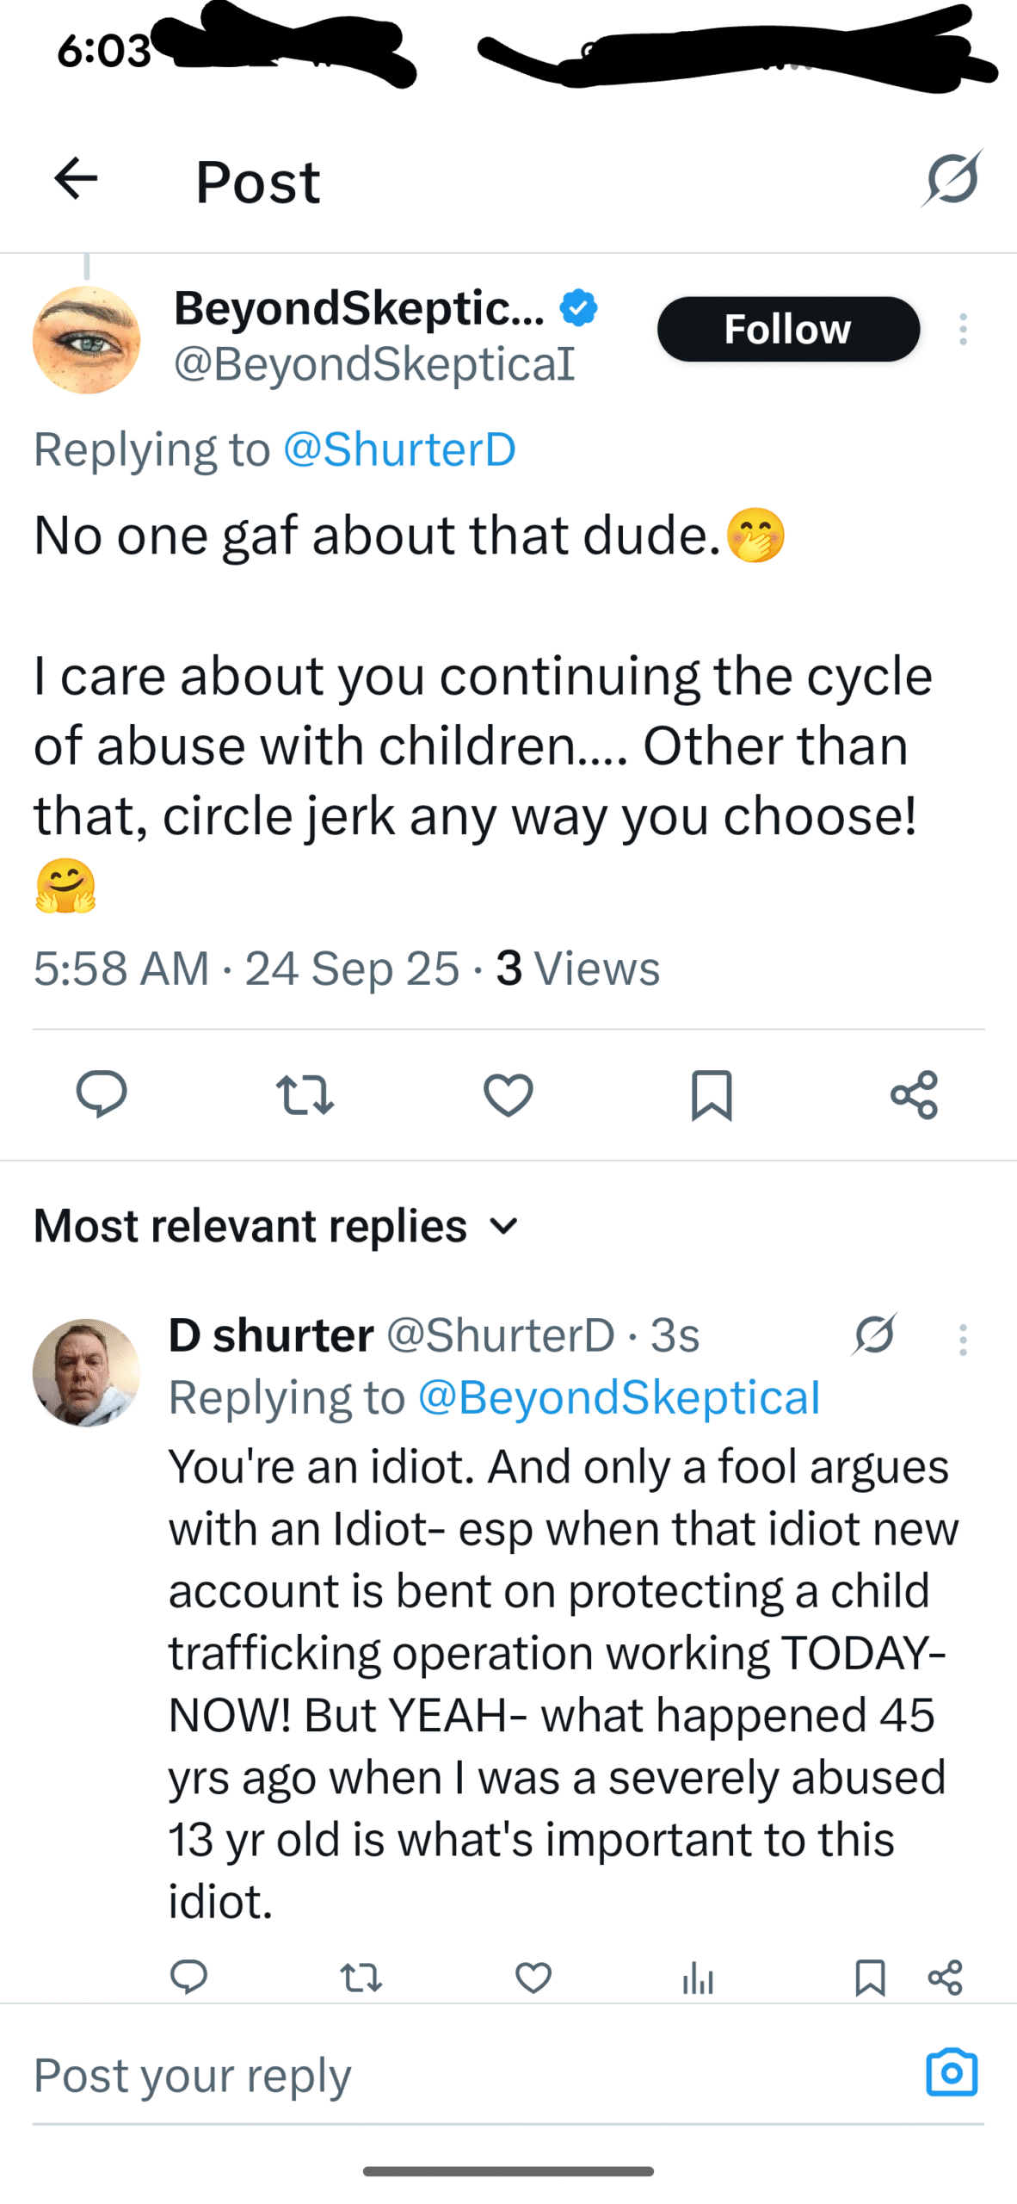Tap the Grok icon on D shurter's reply
Viewport: 1017px width, 2204px height.
point(875,1334)
